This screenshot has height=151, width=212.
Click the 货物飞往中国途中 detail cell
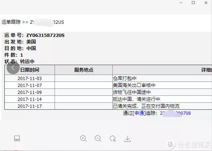(x=162, y=92)
